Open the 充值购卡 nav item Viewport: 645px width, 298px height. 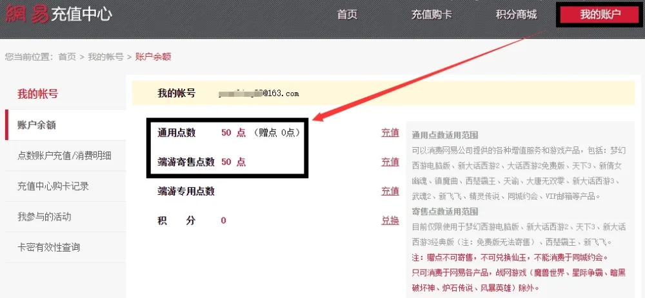432,15
